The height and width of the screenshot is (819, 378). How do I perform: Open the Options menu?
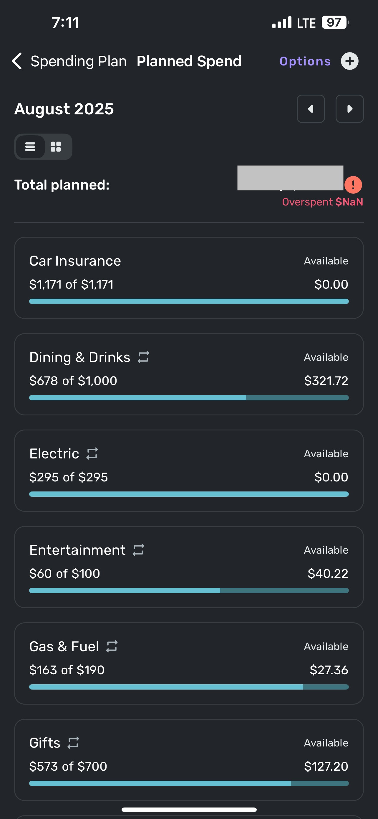305,61
